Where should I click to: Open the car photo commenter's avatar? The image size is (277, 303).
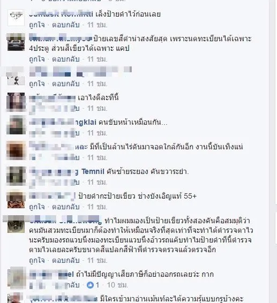pos(16,42)
